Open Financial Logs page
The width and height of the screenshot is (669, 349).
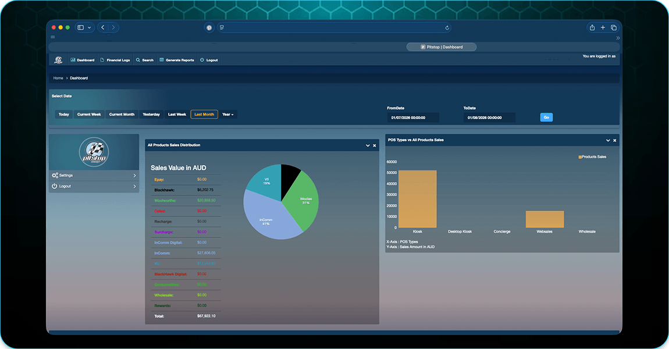point(115,60)
